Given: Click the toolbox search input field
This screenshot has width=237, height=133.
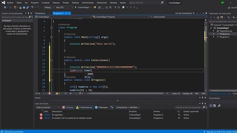Looking at the screenshot, I should tap(15, 17).
